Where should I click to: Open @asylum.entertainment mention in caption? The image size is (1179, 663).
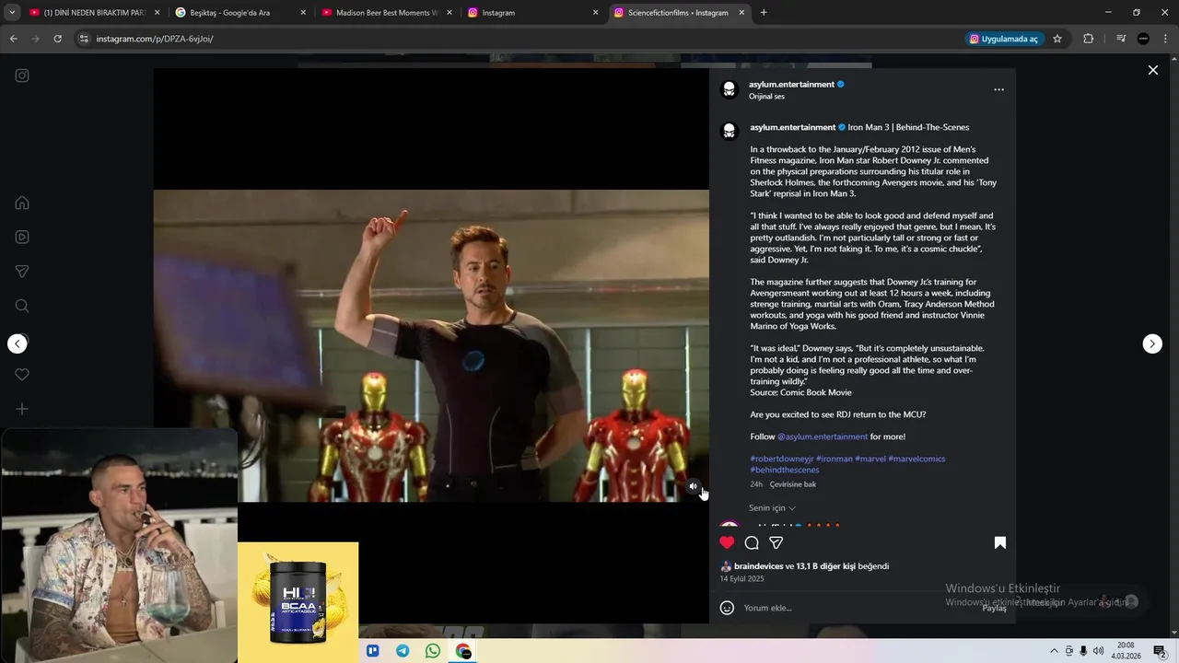[x=823, y=436]
